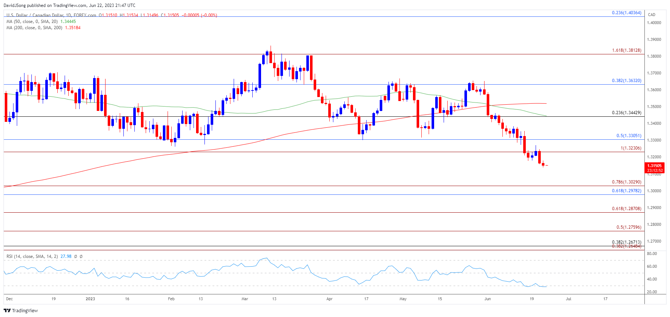
Task: Click the RSI (14, close, SMA, 14, 2) legend
Action: [32, 256]
